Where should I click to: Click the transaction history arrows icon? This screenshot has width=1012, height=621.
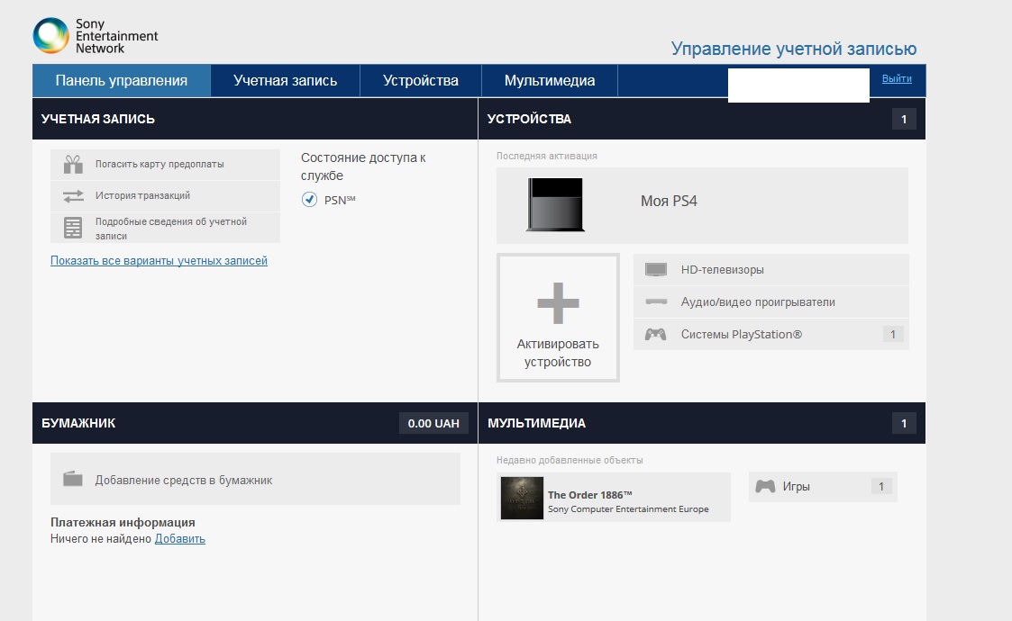[x=73, y=195]
